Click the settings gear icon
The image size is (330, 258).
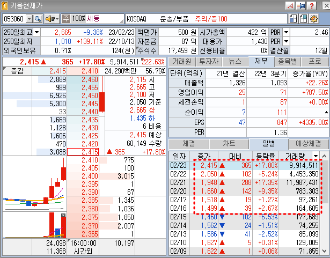pos(314,19)
